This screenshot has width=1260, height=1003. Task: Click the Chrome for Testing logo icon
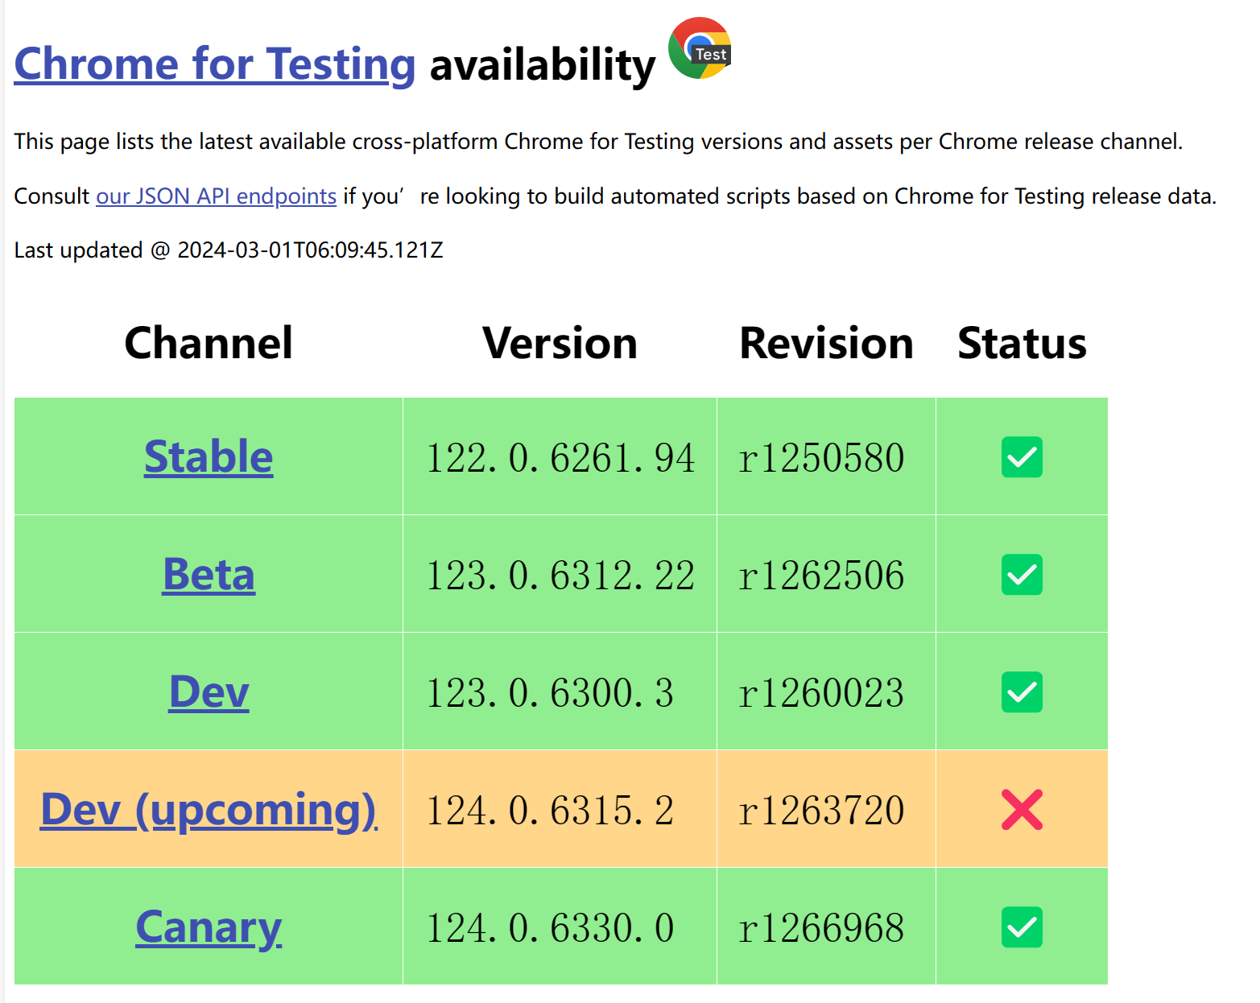(700, 48)
